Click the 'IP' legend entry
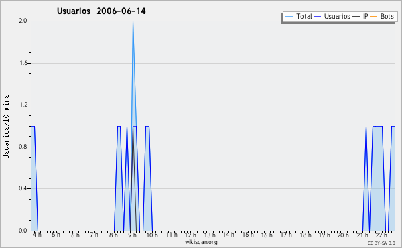402x248 pixels. click(x=360, y=16)
